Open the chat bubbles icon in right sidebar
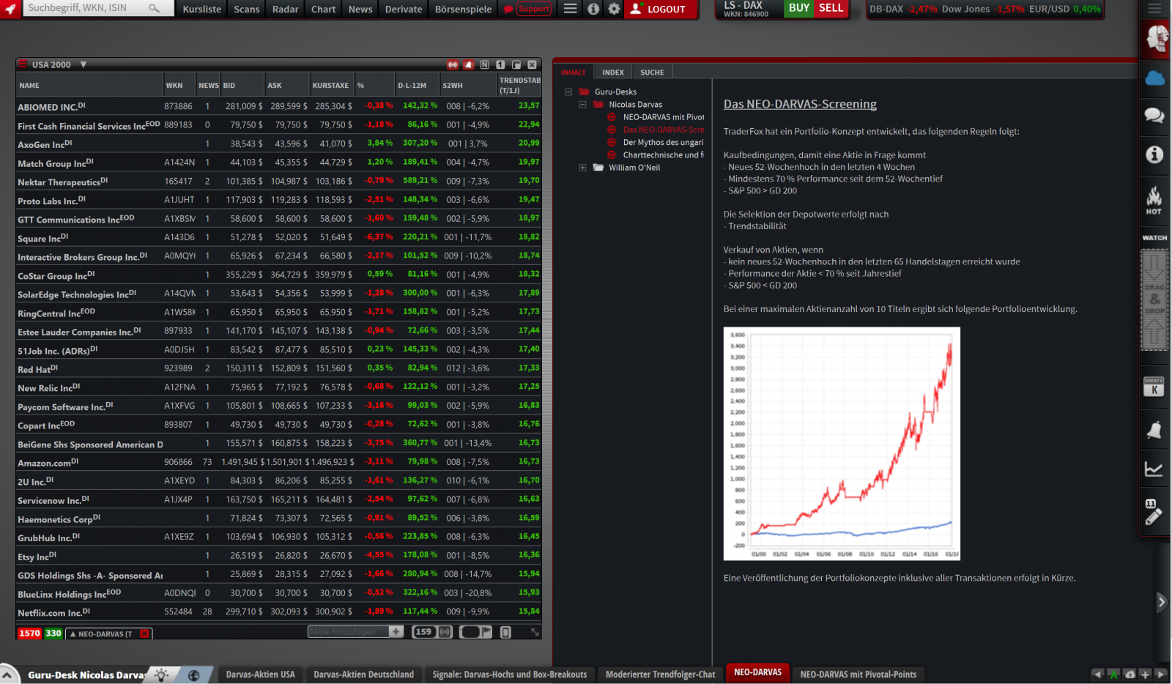The image size is (1172, 684). 1154,115
